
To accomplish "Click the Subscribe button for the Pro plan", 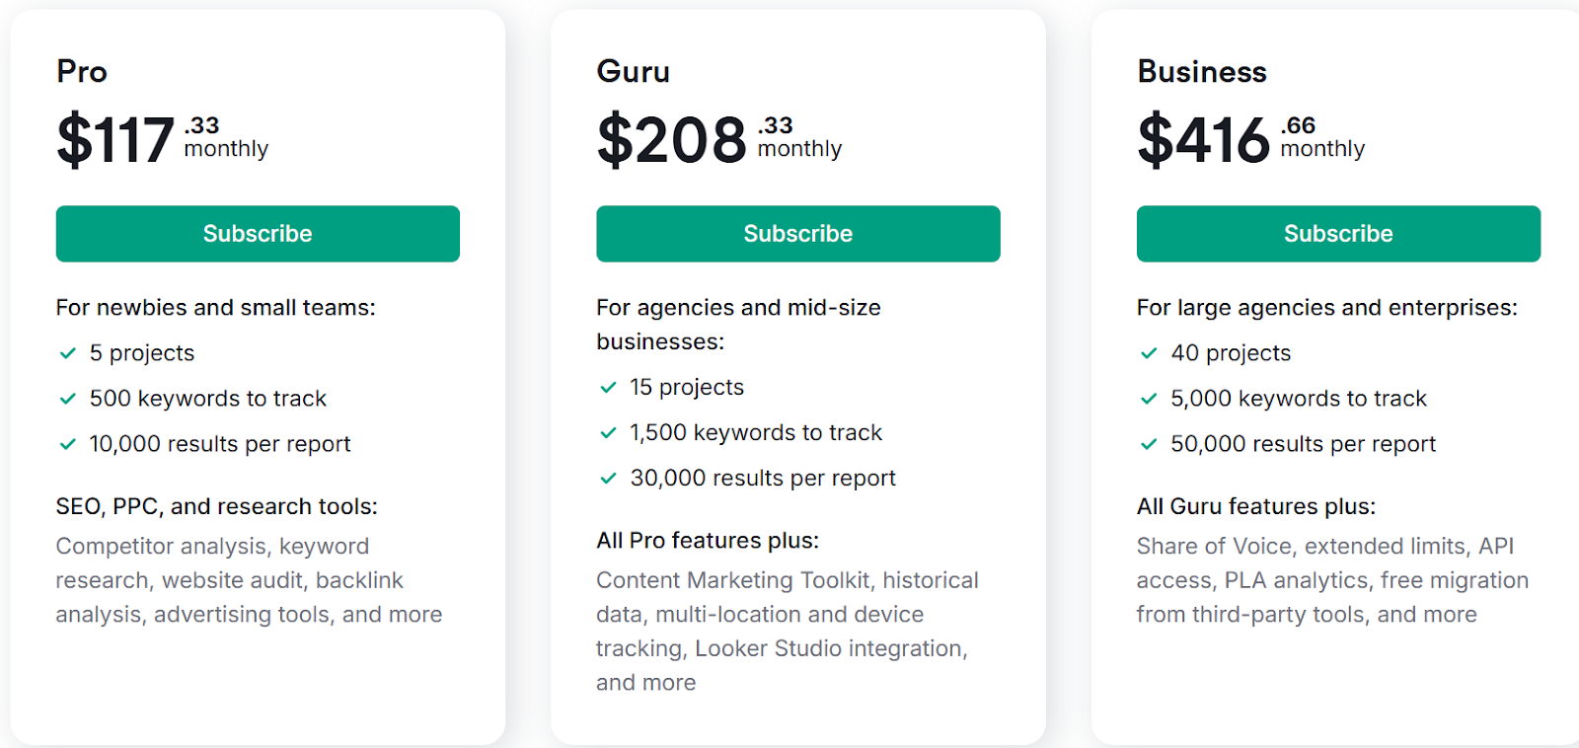I will [x=258, y=234].
